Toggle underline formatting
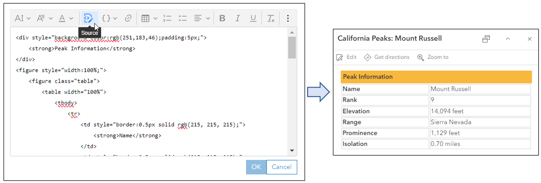Screen dimensions: 541x183 pyautogui.click(x=253, y=19)
